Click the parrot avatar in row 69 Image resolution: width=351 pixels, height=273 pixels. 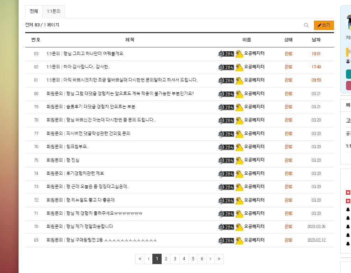click(x=239, y=240)
